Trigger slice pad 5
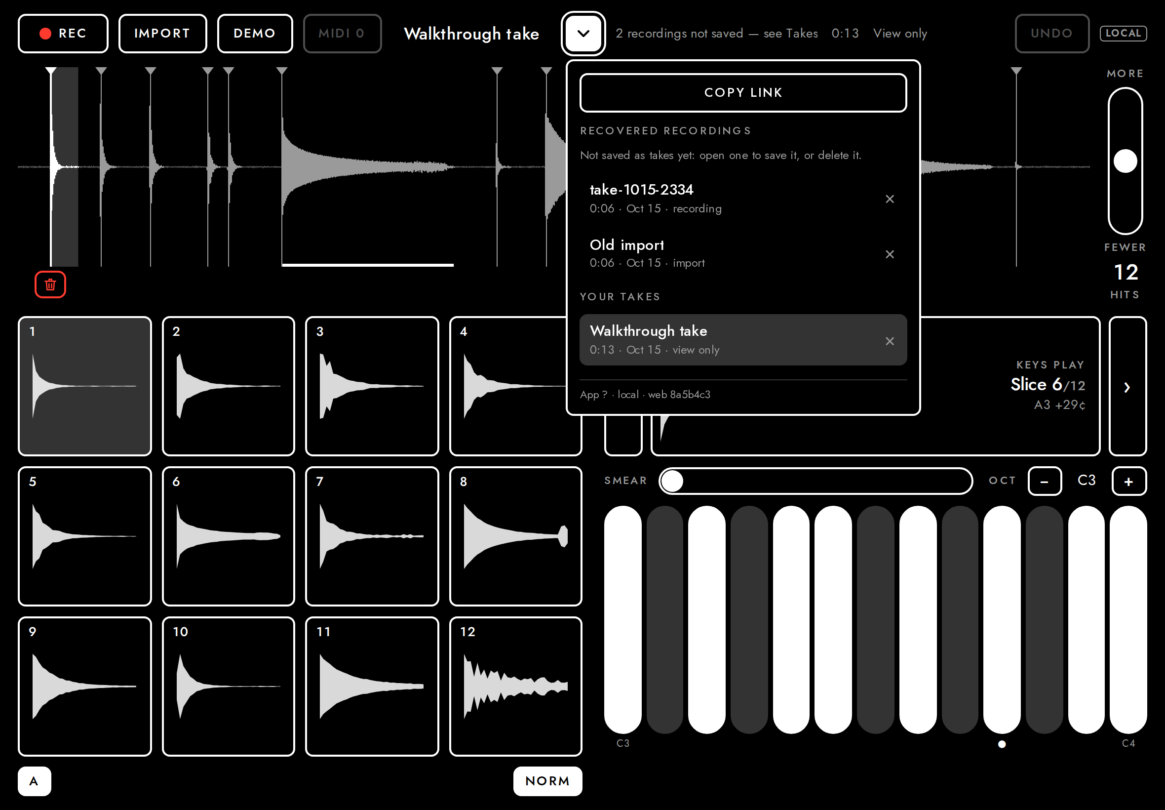1165x810 pixels. pos(85,536)
